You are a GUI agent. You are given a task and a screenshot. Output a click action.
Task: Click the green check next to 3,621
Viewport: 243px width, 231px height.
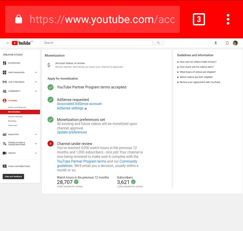click(x=133, y=182)
